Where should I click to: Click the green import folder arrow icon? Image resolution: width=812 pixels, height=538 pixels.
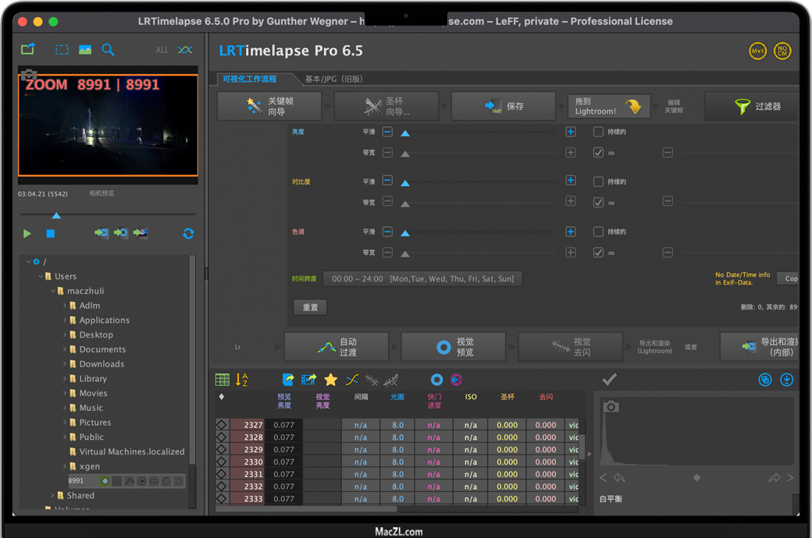pos(28,49)
